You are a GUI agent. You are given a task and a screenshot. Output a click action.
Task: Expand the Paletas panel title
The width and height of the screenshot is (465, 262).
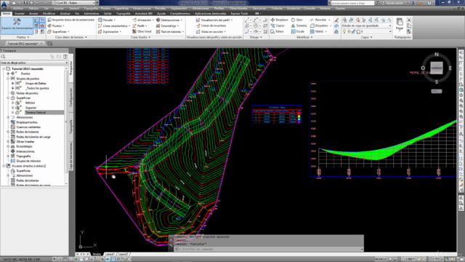[x=23, y=37]
